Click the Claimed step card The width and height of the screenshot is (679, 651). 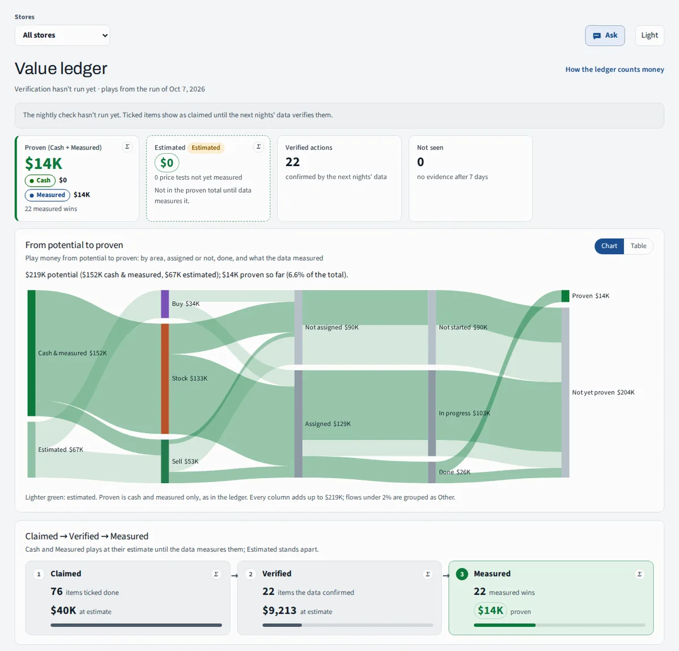(x=128, y=598)
